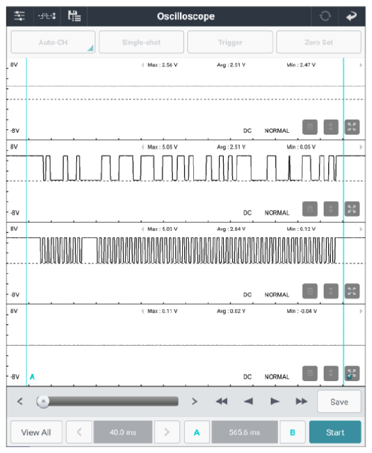Click the Zero Set button

point(318,42)
